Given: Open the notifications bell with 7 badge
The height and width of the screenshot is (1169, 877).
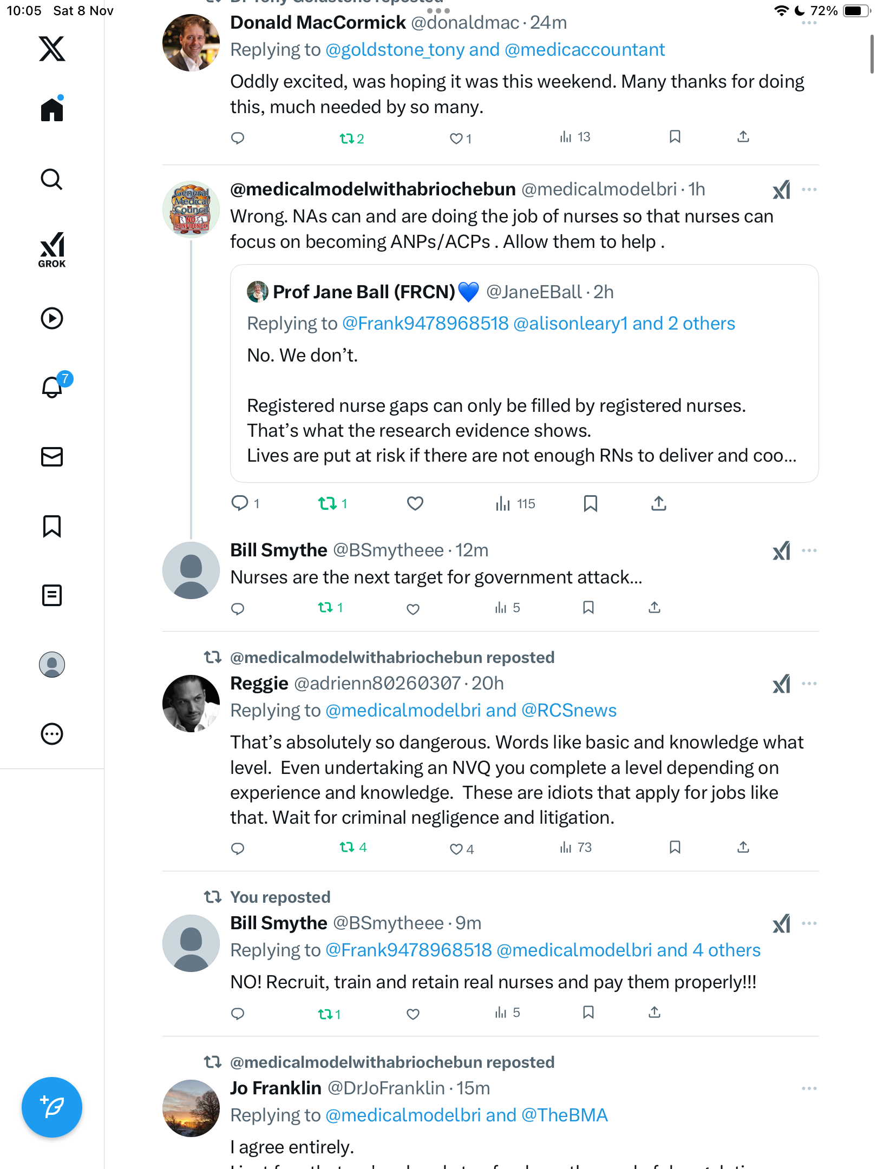Looking at the screenshot, I should coord(53,387).
